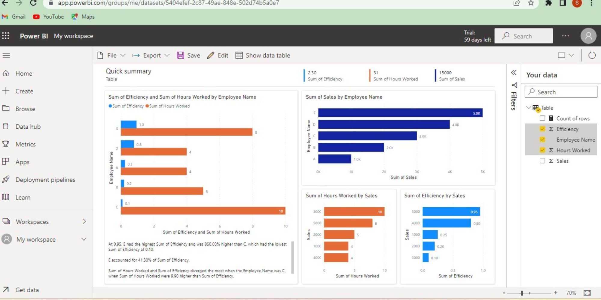
Task: Expand the My workspace chevron
Action: click(84, 239)
